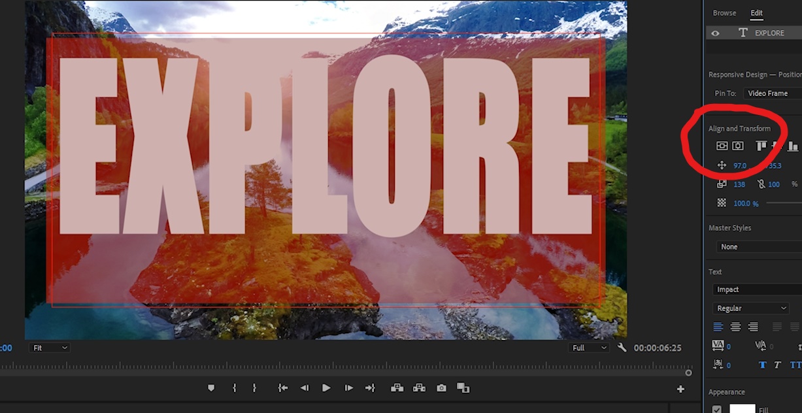Toggle the Fill checkbox

pos(717,410)
